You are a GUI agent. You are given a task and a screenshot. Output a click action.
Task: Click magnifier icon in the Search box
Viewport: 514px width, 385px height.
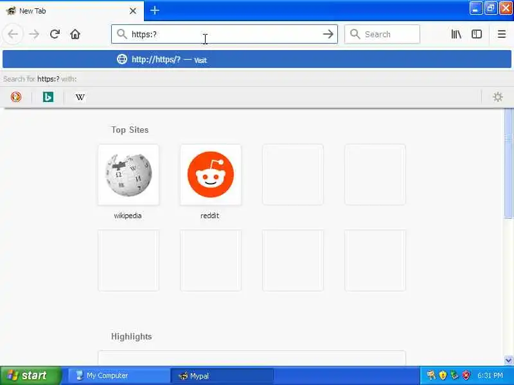(355, 34)
